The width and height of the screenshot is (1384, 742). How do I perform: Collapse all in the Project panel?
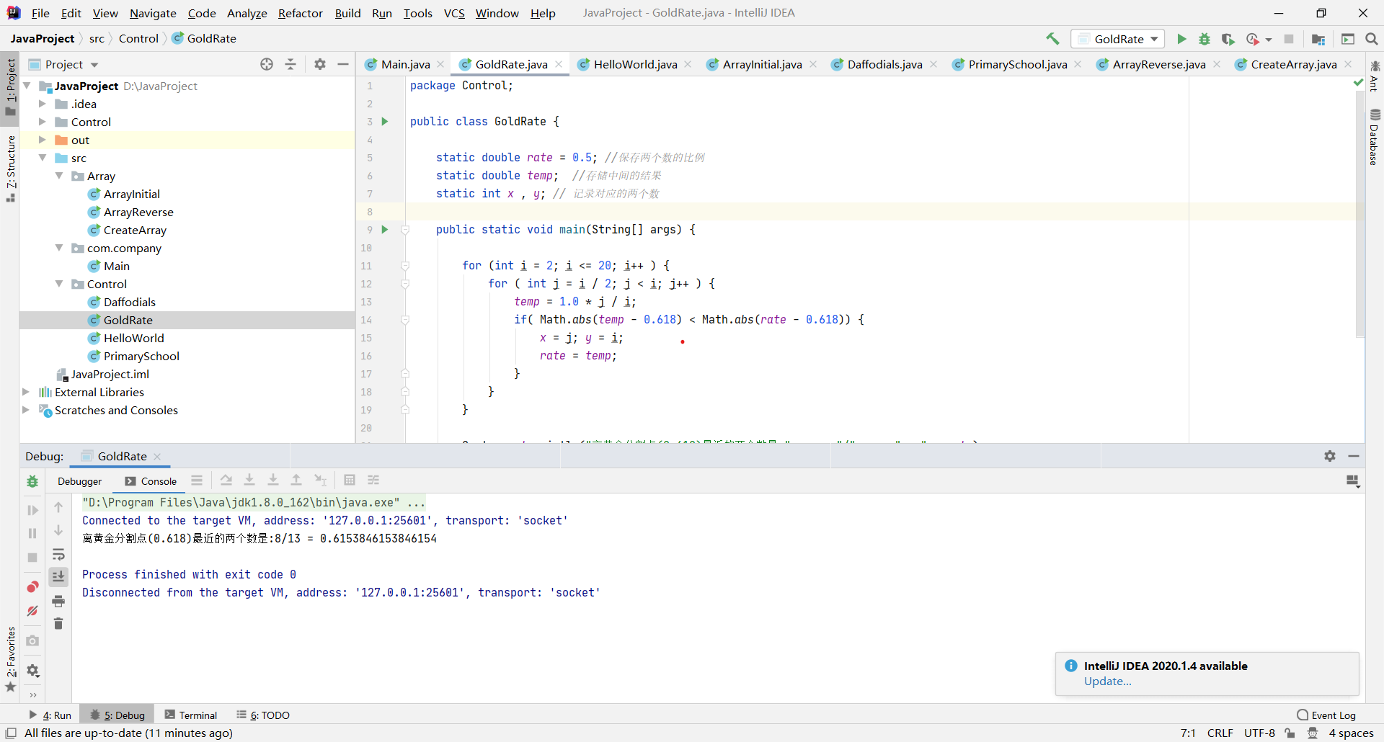click(290, 64)
